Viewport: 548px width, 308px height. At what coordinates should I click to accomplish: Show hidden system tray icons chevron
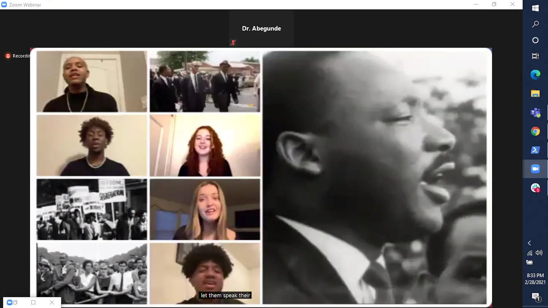(x=529, y=243)
